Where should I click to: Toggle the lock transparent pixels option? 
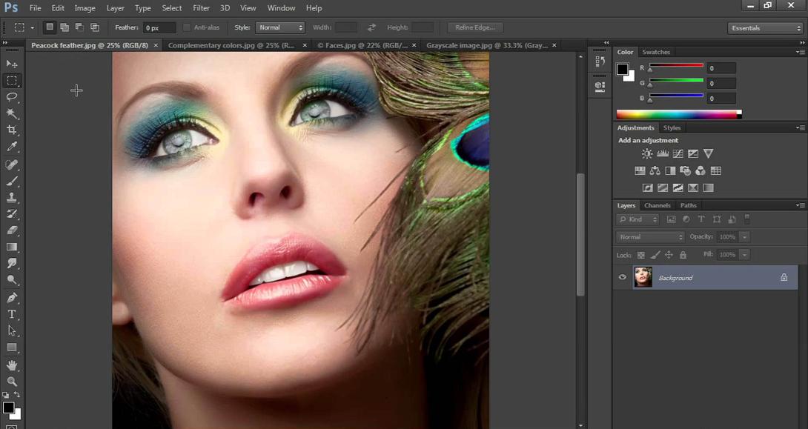641,255
